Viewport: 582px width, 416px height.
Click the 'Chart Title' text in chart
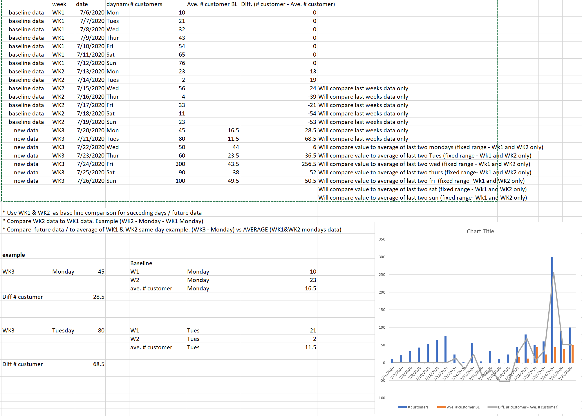point(480,231)
